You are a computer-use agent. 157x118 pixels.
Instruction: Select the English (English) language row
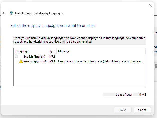click(x=80, y=56)
